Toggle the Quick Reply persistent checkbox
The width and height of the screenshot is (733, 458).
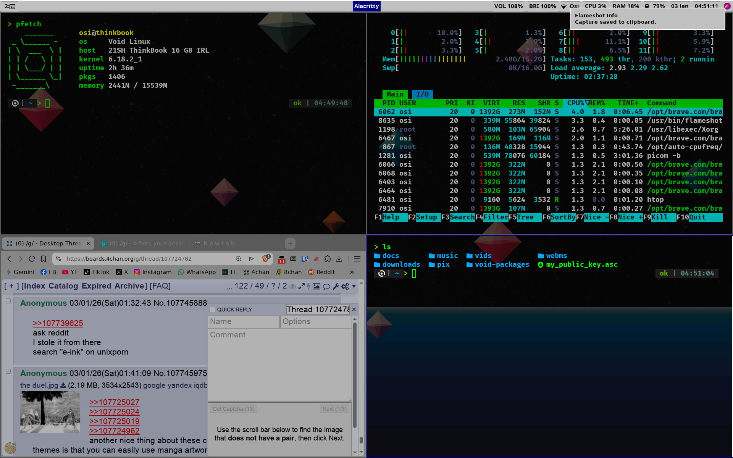coord(213,310)
